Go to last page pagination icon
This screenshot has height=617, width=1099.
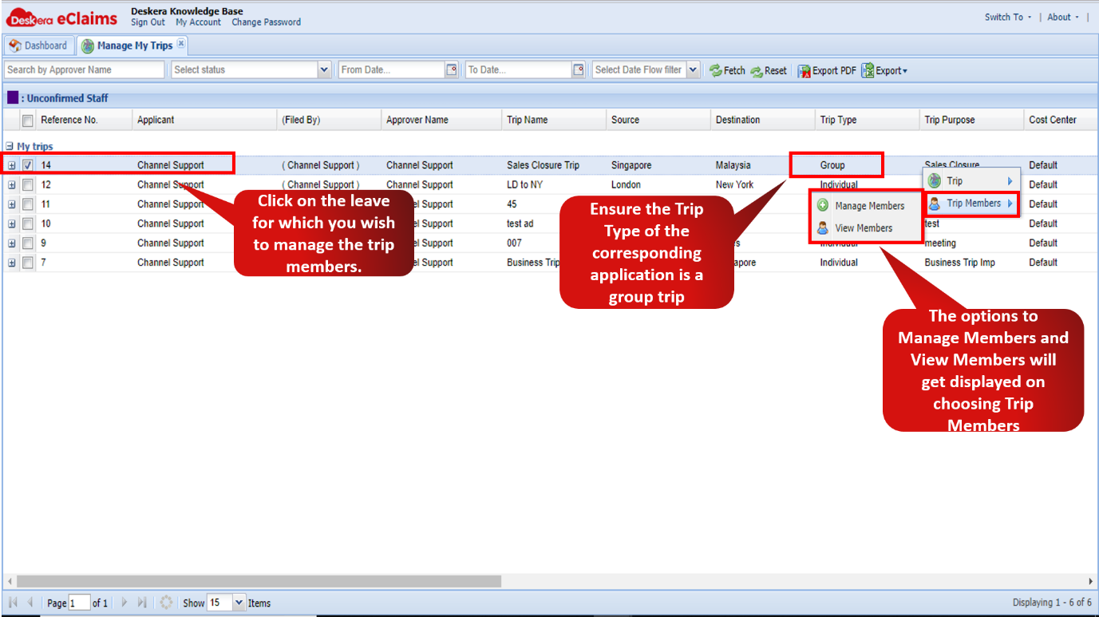[142, 603]
